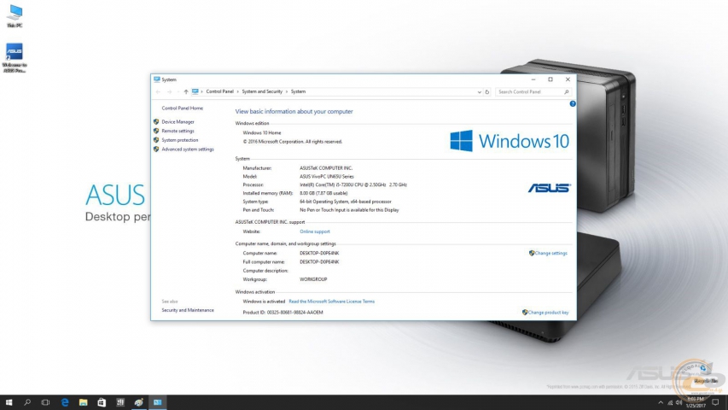Image resolution: width=728 pixels, height=410 pixels.
Task: Click Control Panel in the breadcrumb
Action: (x=219, y=91)
